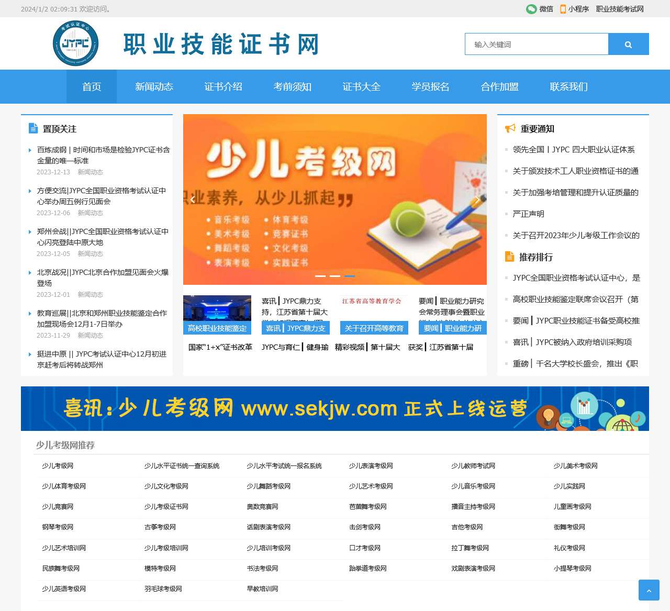Click the 重要通知 megaphone icon
This screenshot has width=670, height=611.
point(510,128)
